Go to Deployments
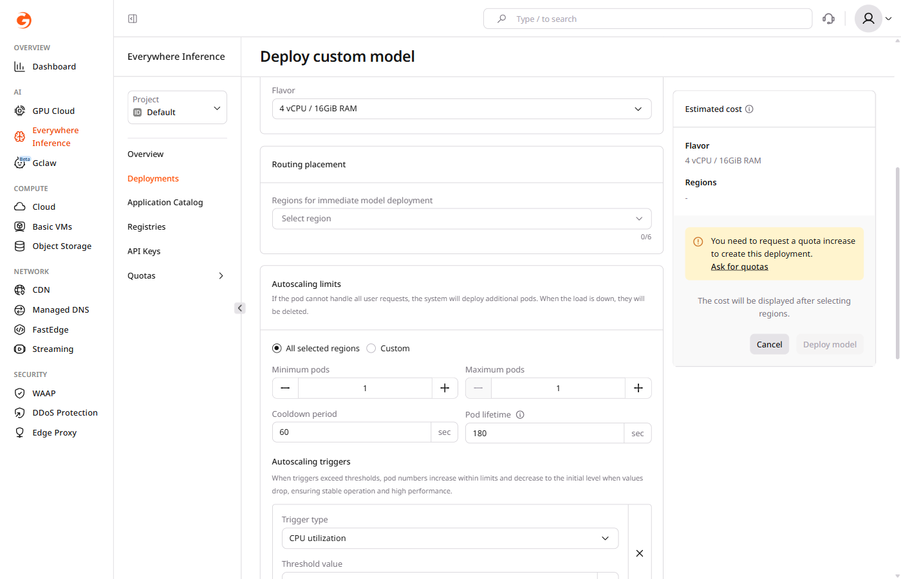901x579 pixels. pyautogui.click(x=153, y=178)
